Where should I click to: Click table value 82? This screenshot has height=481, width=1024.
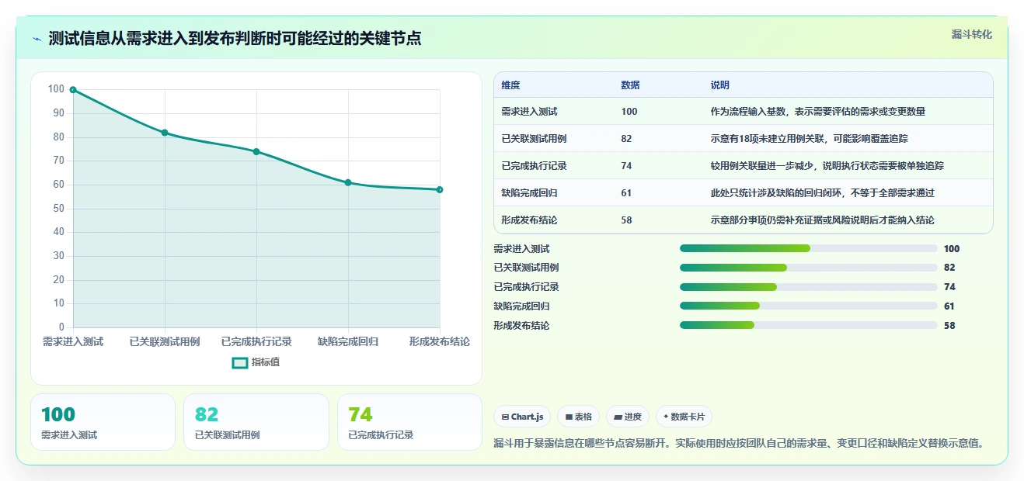click(x=626, y=139)
